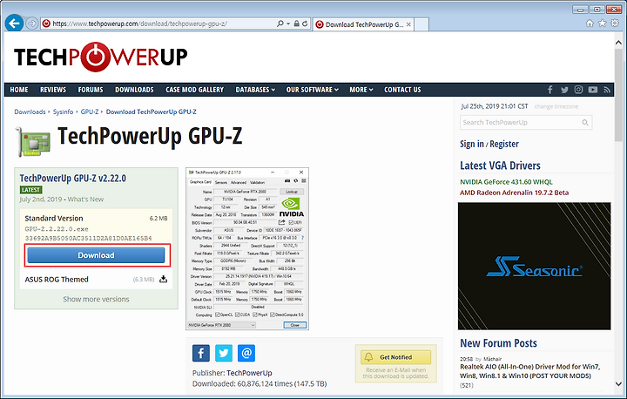Open browser Tools gear icon
The height and width of the screenshot is (399, 627).
coord(615,24)
